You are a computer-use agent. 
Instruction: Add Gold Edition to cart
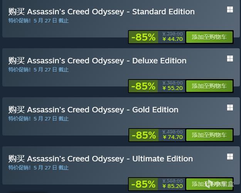tap(209, 135)
